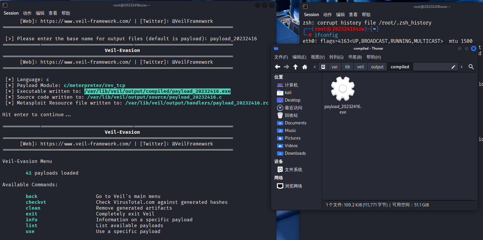Open 编辑 menu in left terminal
This screenshot has height=240, width=483.
coord(40,13)
